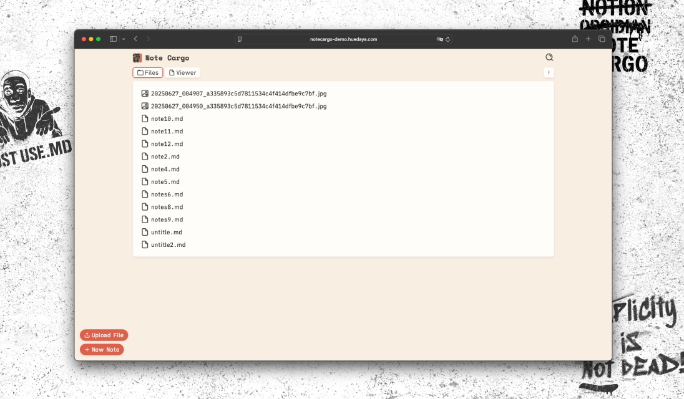Open note11.md
Image resolution: width=684 pixels, height=399 pixels.
click(167, 132)
